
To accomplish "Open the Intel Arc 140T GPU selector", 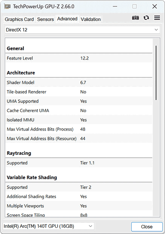I will tap(48, 226).
